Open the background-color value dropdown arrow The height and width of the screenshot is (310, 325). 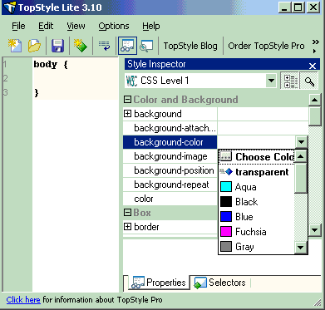302,142
